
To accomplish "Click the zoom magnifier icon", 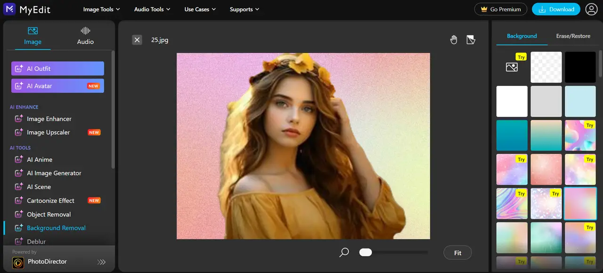I will pos(344,252).
